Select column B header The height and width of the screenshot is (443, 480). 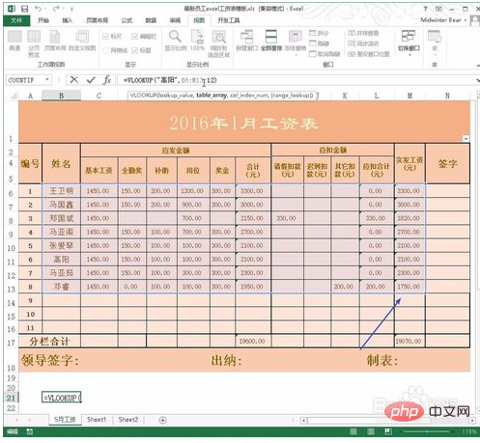[x=61, y=96]
